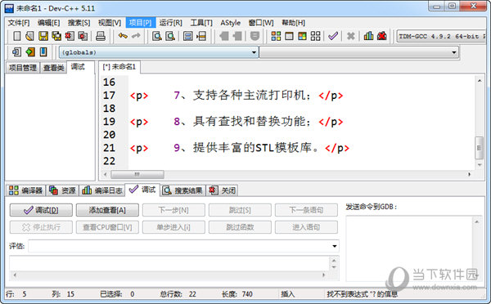Expand the empty function list dropdown
Image resolution: width=491 pixels, height=304 pixels.
click(x=454, y=52)
